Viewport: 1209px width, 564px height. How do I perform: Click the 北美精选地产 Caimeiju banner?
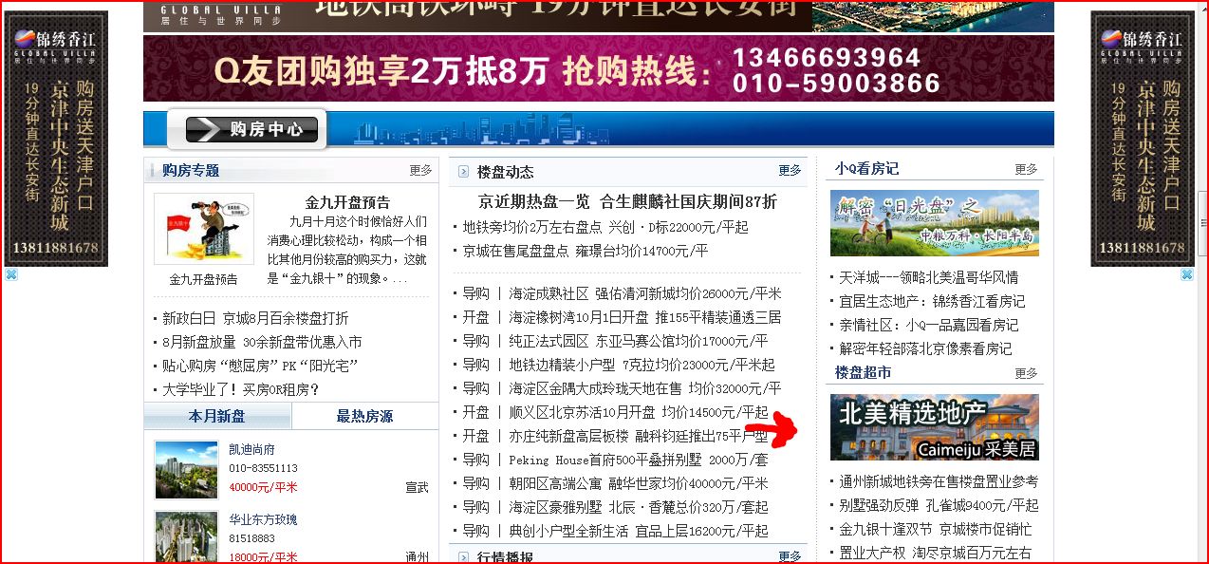click(934, 427)
